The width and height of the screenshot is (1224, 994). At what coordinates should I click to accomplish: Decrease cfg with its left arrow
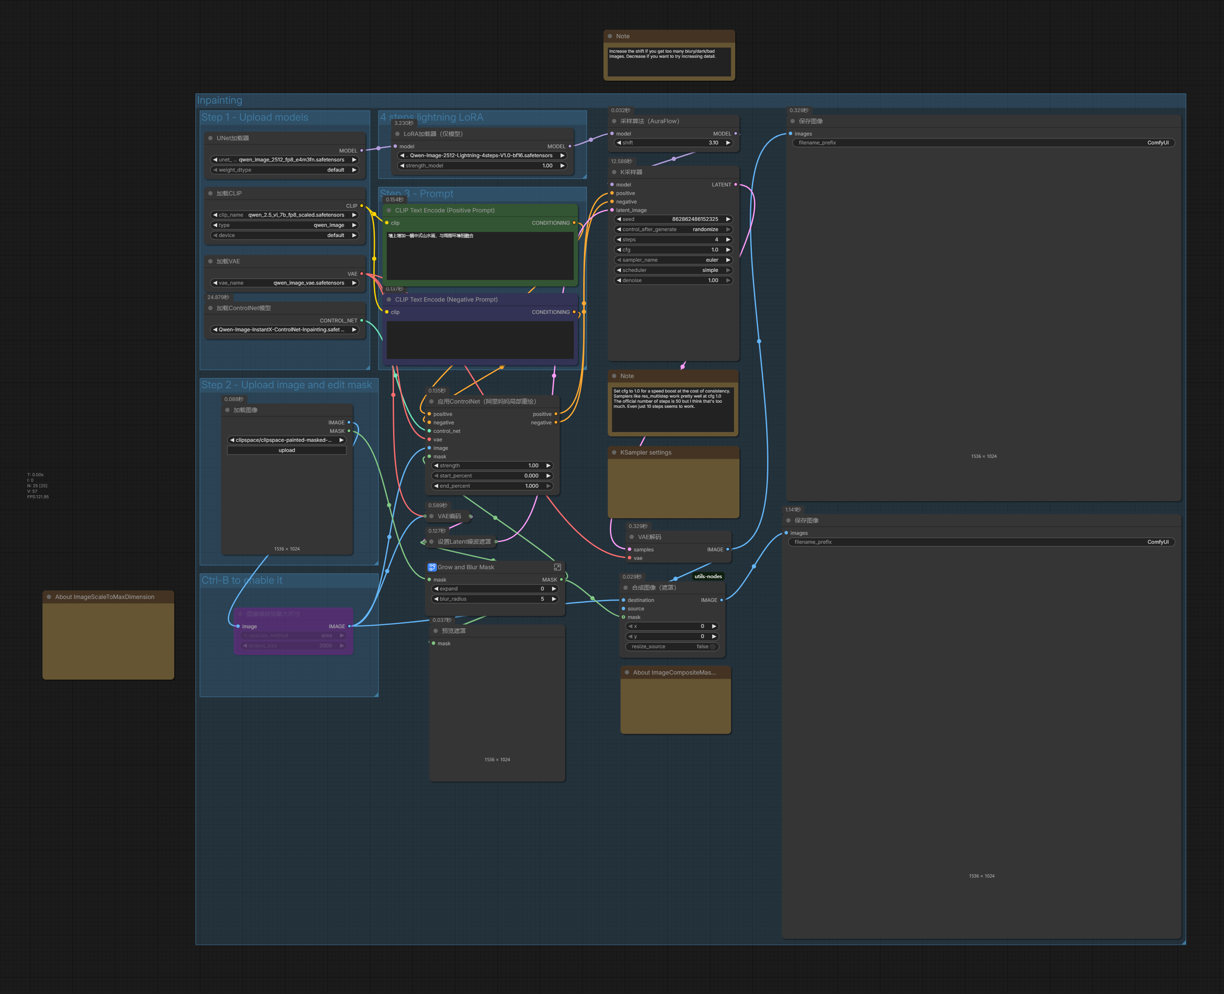tap(618, 250)
